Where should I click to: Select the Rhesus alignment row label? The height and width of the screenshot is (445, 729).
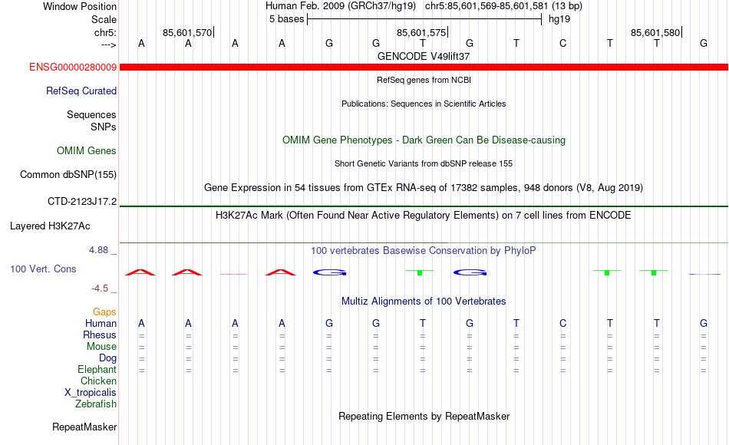tap(100, 335)
